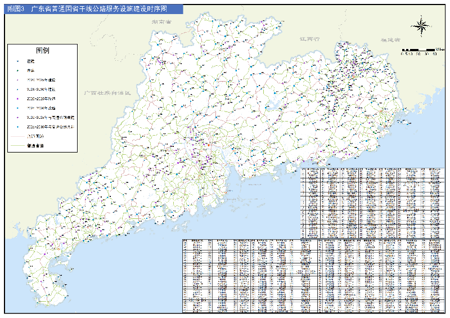Click the gray line symbol in legend
This screenshot has height=318, width=450.
17,136
